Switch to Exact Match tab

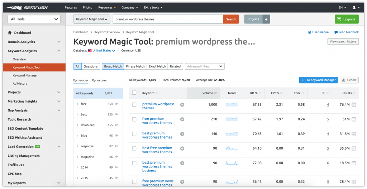point(157,66)
